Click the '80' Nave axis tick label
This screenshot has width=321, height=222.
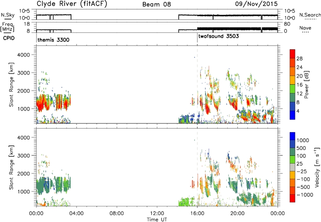pyautogui.click(x=287, y=24)
